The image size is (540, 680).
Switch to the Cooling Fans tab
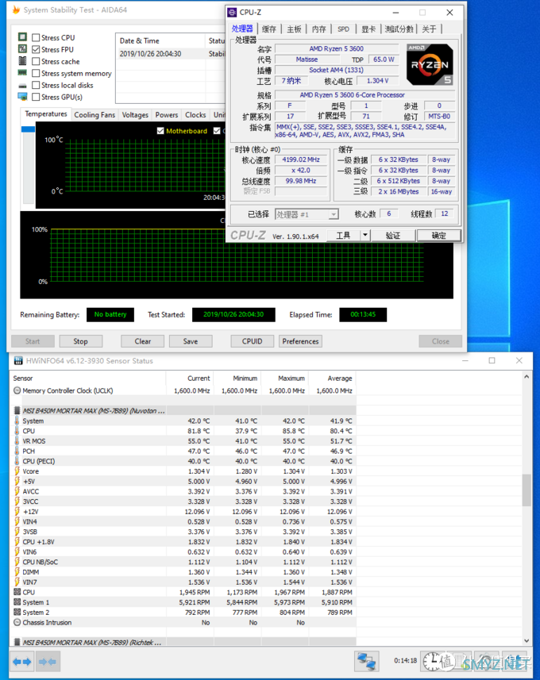coord(94,114)
